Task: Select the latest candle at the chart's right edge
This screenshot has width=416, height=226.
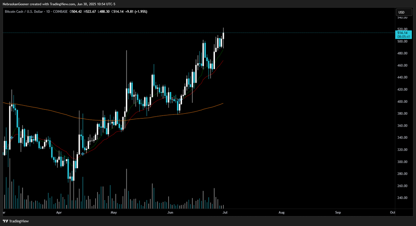Action: [224, 36]
